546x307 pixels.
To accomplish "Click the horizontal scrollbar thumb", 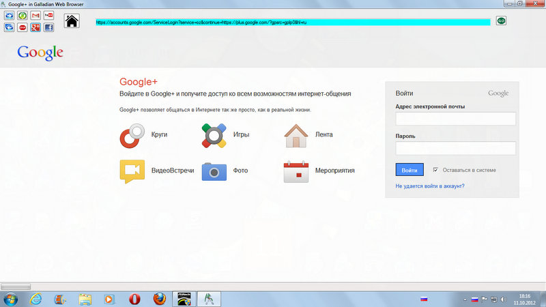I will 16,287.
